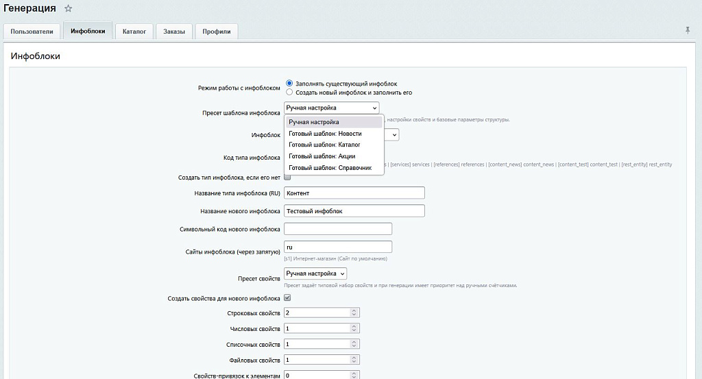Viewport: 702px width, 379px height.
Task: Open the 'Пресет свойств' dropdown
Action: [315, 273]
